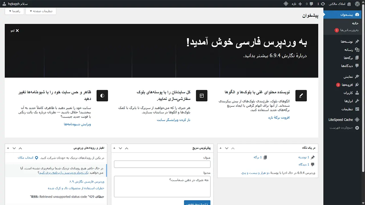Open خطرات استفاده از محصولات نال news link
365x205 pixels.
coord(76,188)
